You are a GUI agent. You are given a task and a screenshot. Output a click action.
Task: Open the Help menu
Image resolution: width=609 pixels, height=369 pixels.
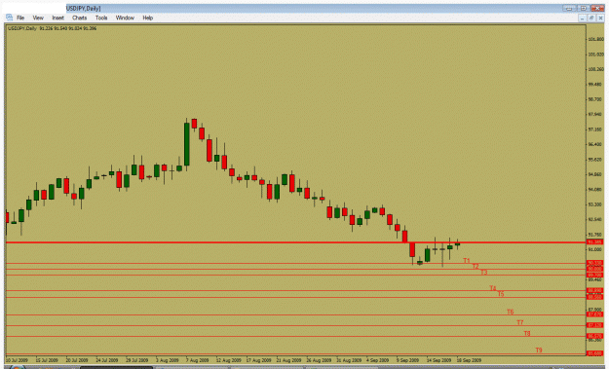click(x=147, y=18)
